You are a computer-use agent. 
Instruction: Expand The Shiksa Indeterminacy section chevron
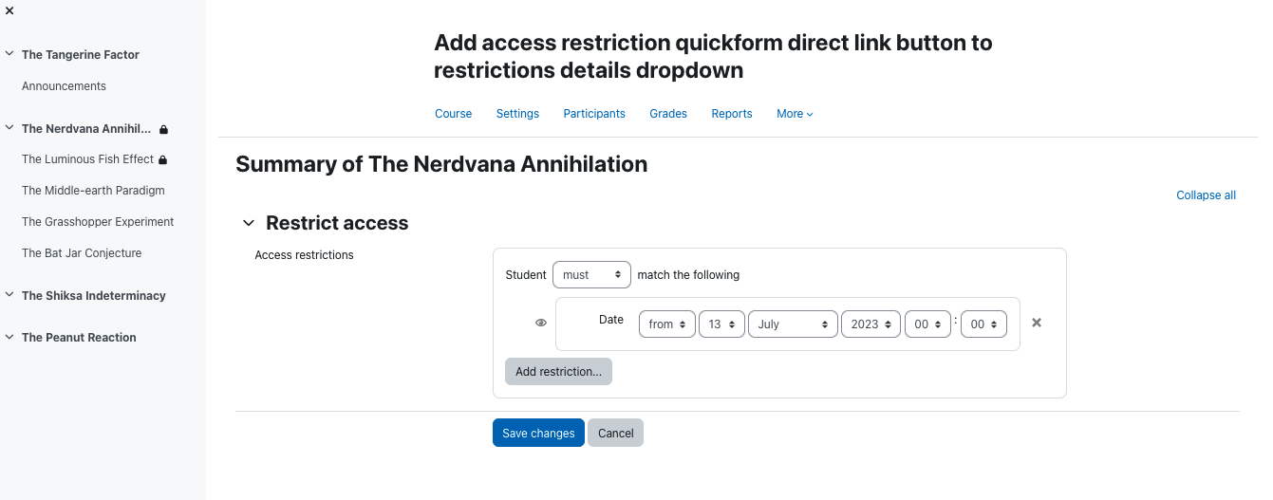click(x=9, y=295)
